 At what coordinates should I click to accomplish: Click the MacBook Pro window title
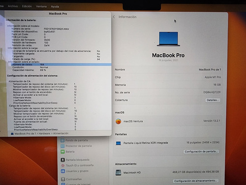click(x=58, y=14)
